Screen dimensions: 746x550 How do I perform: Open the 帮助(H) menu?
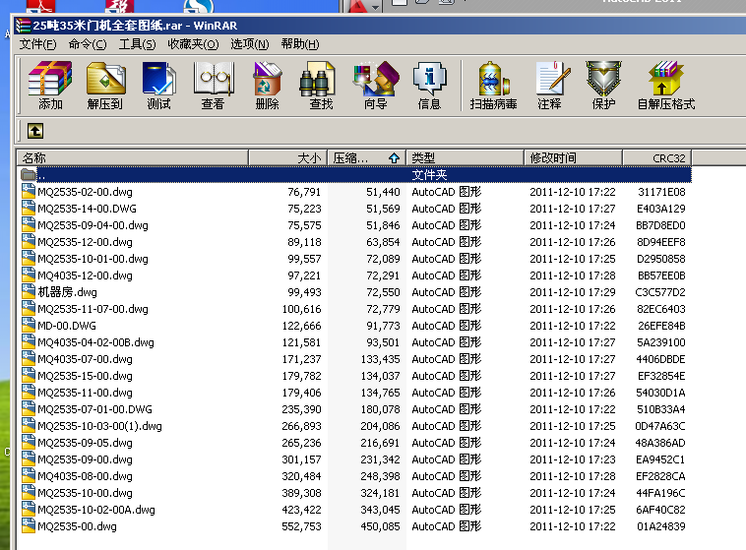(x=300, y=44)
